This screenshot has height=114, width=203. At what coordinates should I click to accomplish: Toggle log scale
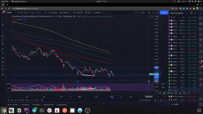(161, 100)
